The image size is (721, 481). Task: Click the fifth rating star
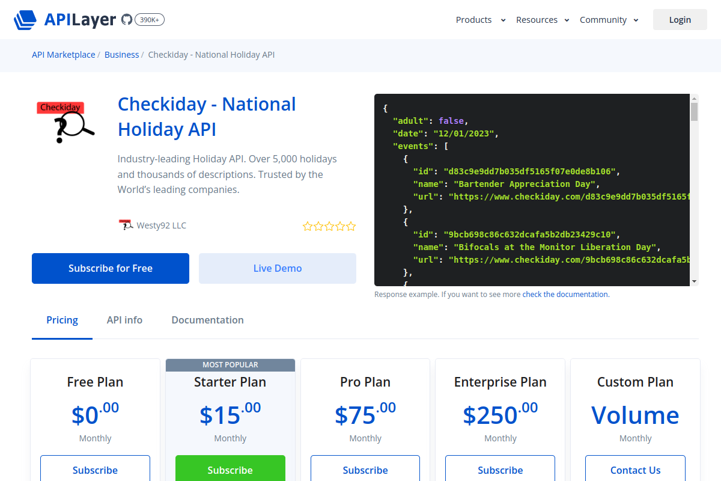351,226
